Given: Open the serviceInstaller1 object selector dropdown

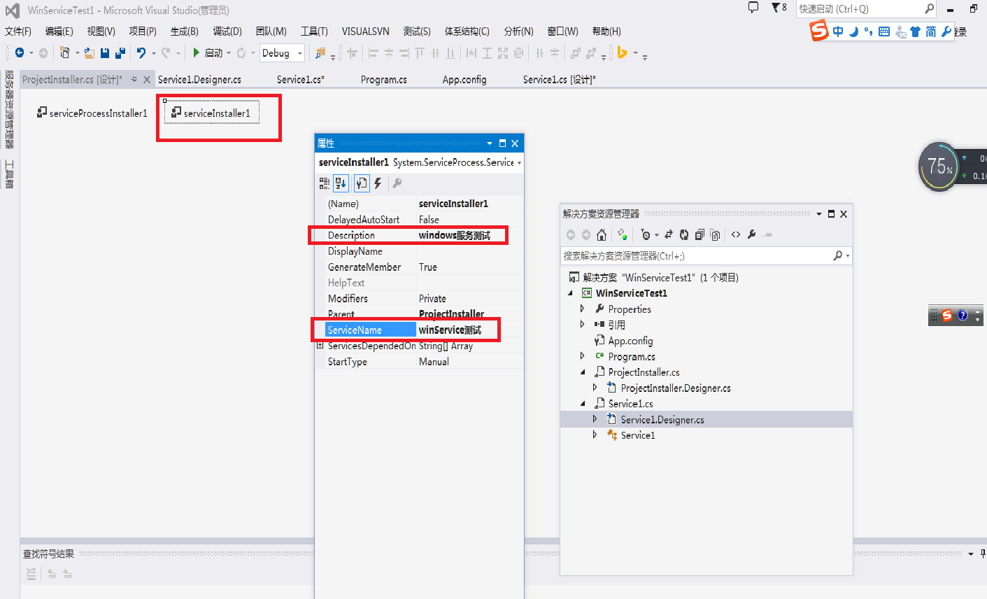Looking at the screenshot, I should coord(519,163).
